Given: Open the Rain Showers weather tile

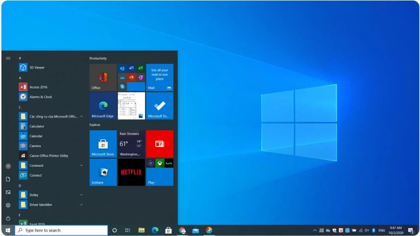Looking at the screenshot, I should (131, 144).
